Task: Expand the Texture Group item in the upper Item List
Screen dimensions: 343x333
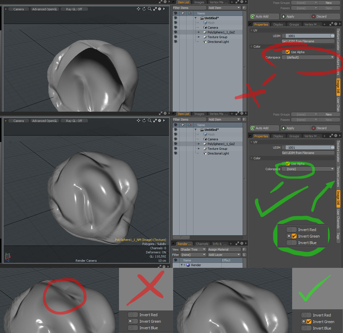Action: pos(199,37)
